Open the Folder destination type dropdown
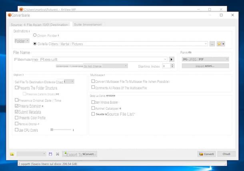244x171 pixels. point(22,41)
